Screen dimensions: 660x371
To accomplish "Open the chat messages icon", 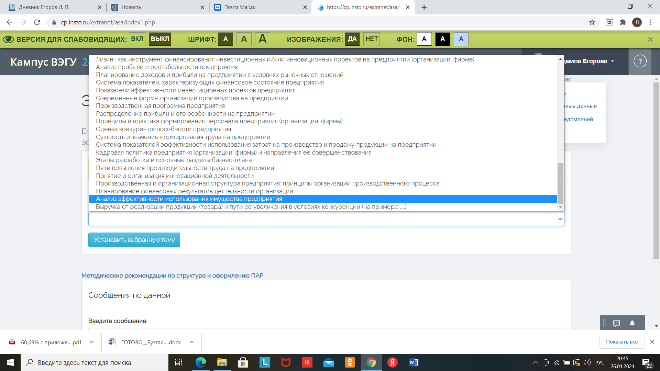I will click(x=616, y=323).
